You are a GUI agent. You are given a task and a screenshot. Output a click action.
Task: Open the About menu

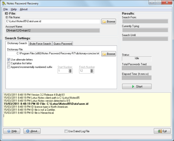[x=24, y=9]
